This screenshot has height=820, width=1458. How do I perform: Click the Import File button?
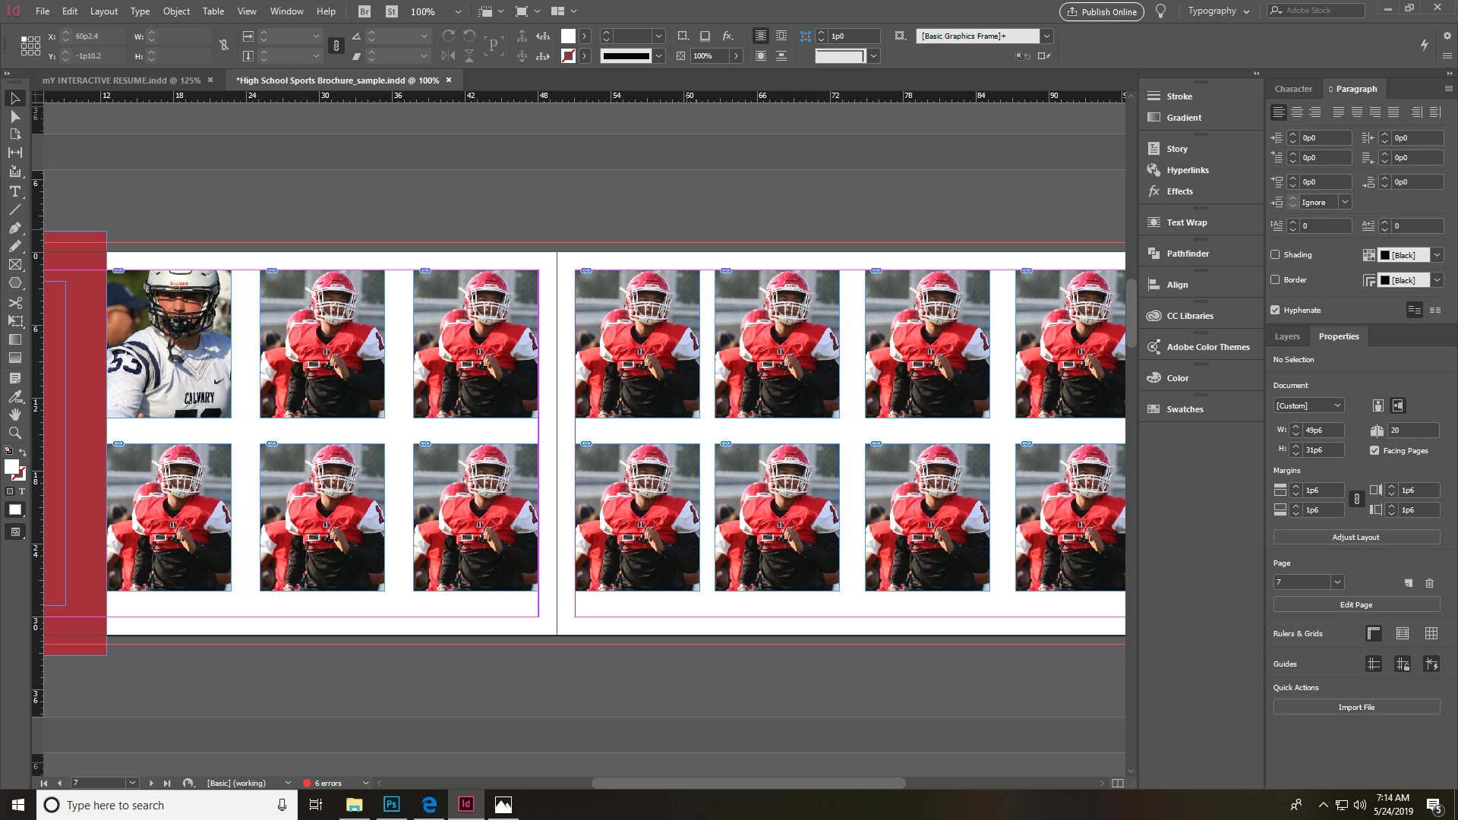[x=1355, y=707]
